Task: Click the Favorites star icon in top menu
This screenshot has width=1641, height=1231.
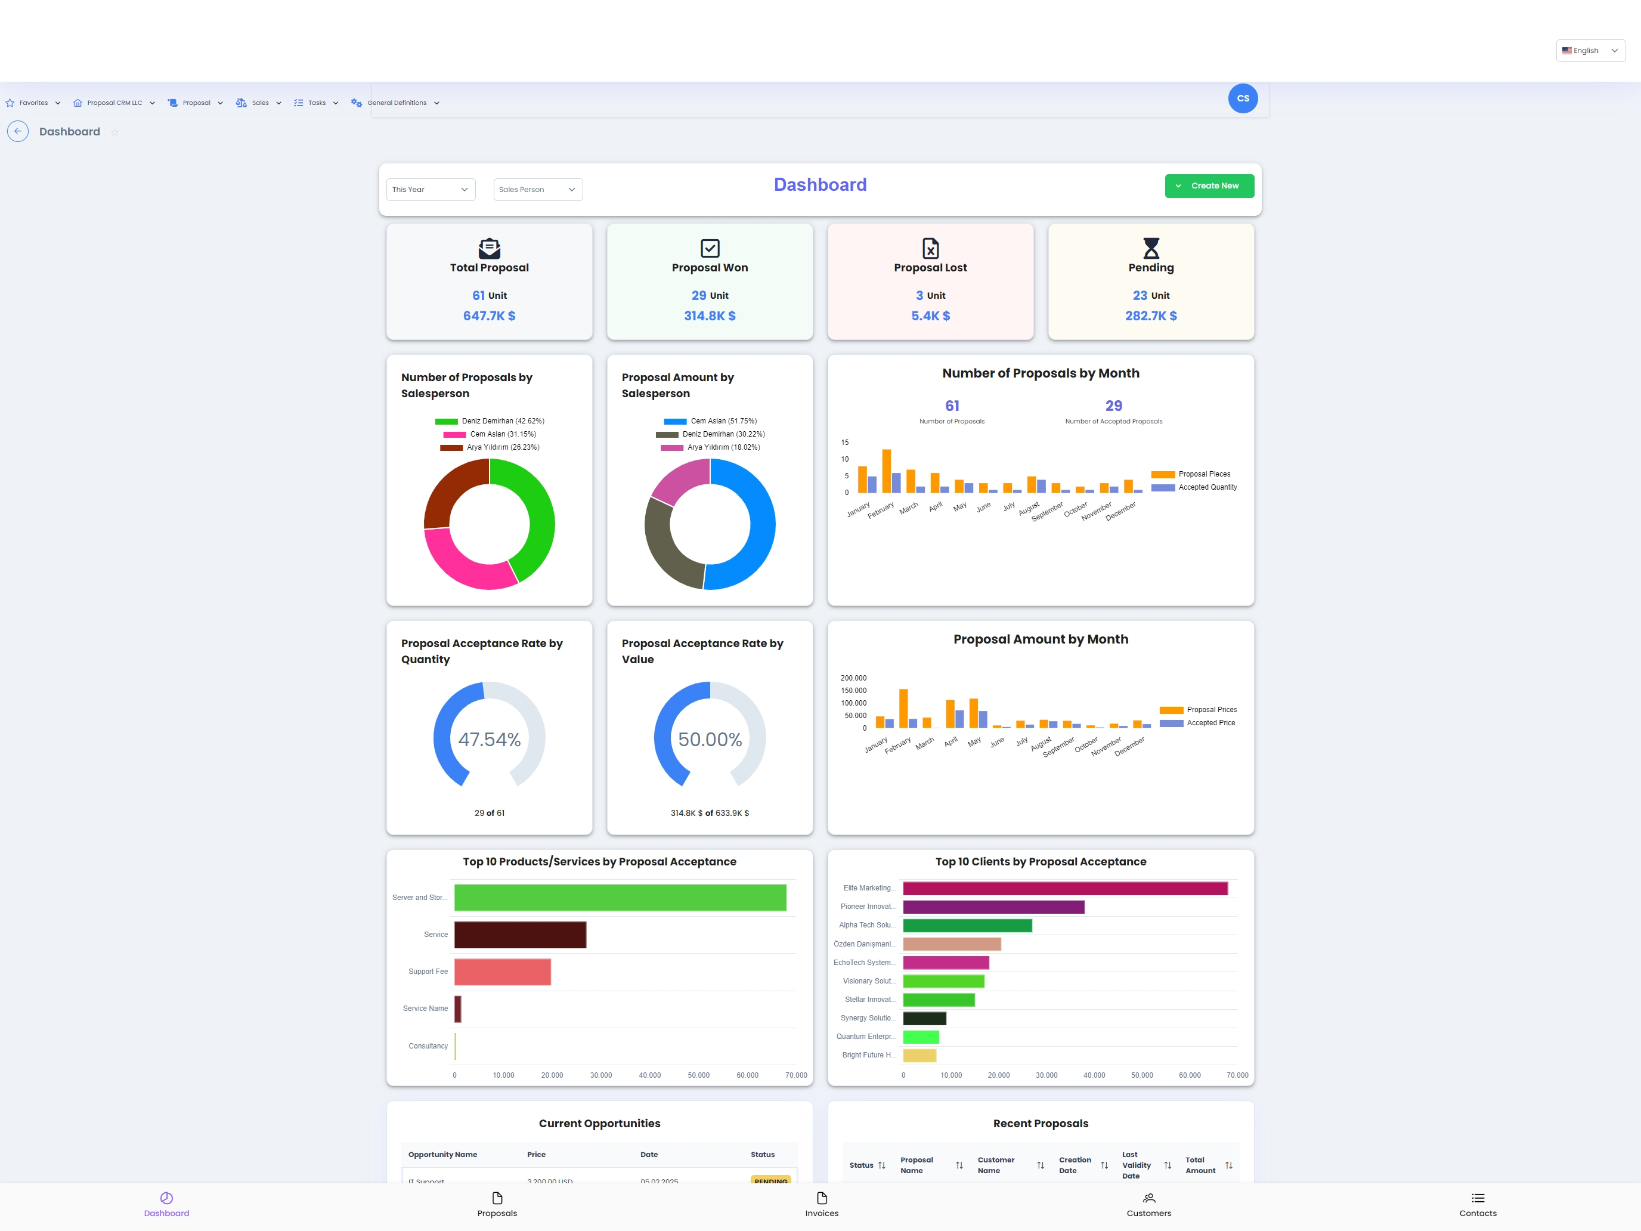Action: (x=10, y=103)
